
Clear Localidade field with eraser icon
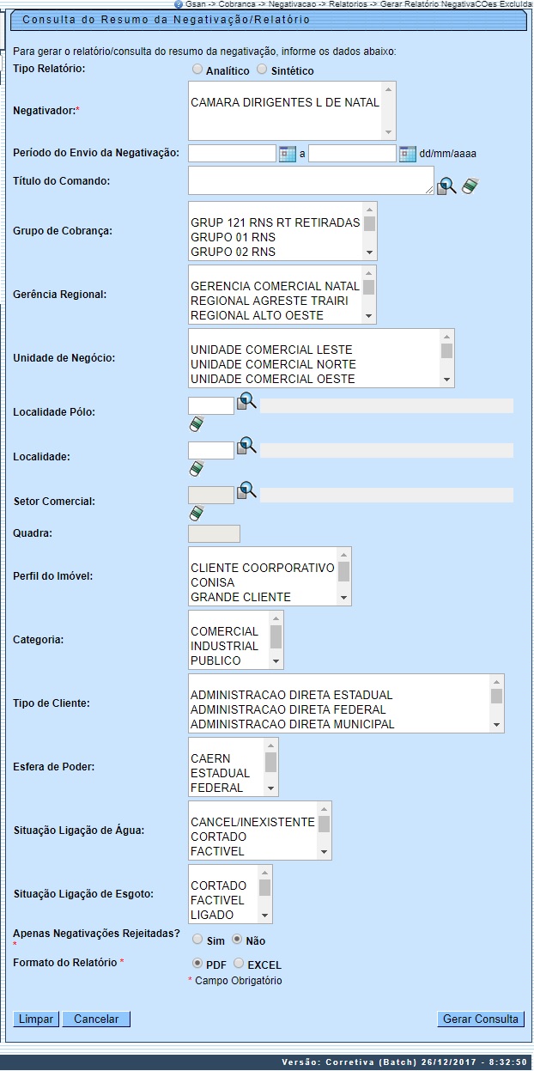pyautogui.click(x=197, y=469)
